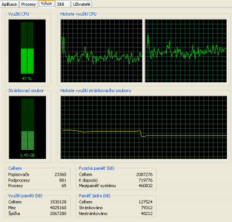Click the Nestránkováno label

(93, 213)
